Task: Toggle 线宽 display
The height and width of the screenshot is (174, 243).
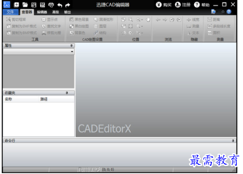Action: (x=193, y=20)
